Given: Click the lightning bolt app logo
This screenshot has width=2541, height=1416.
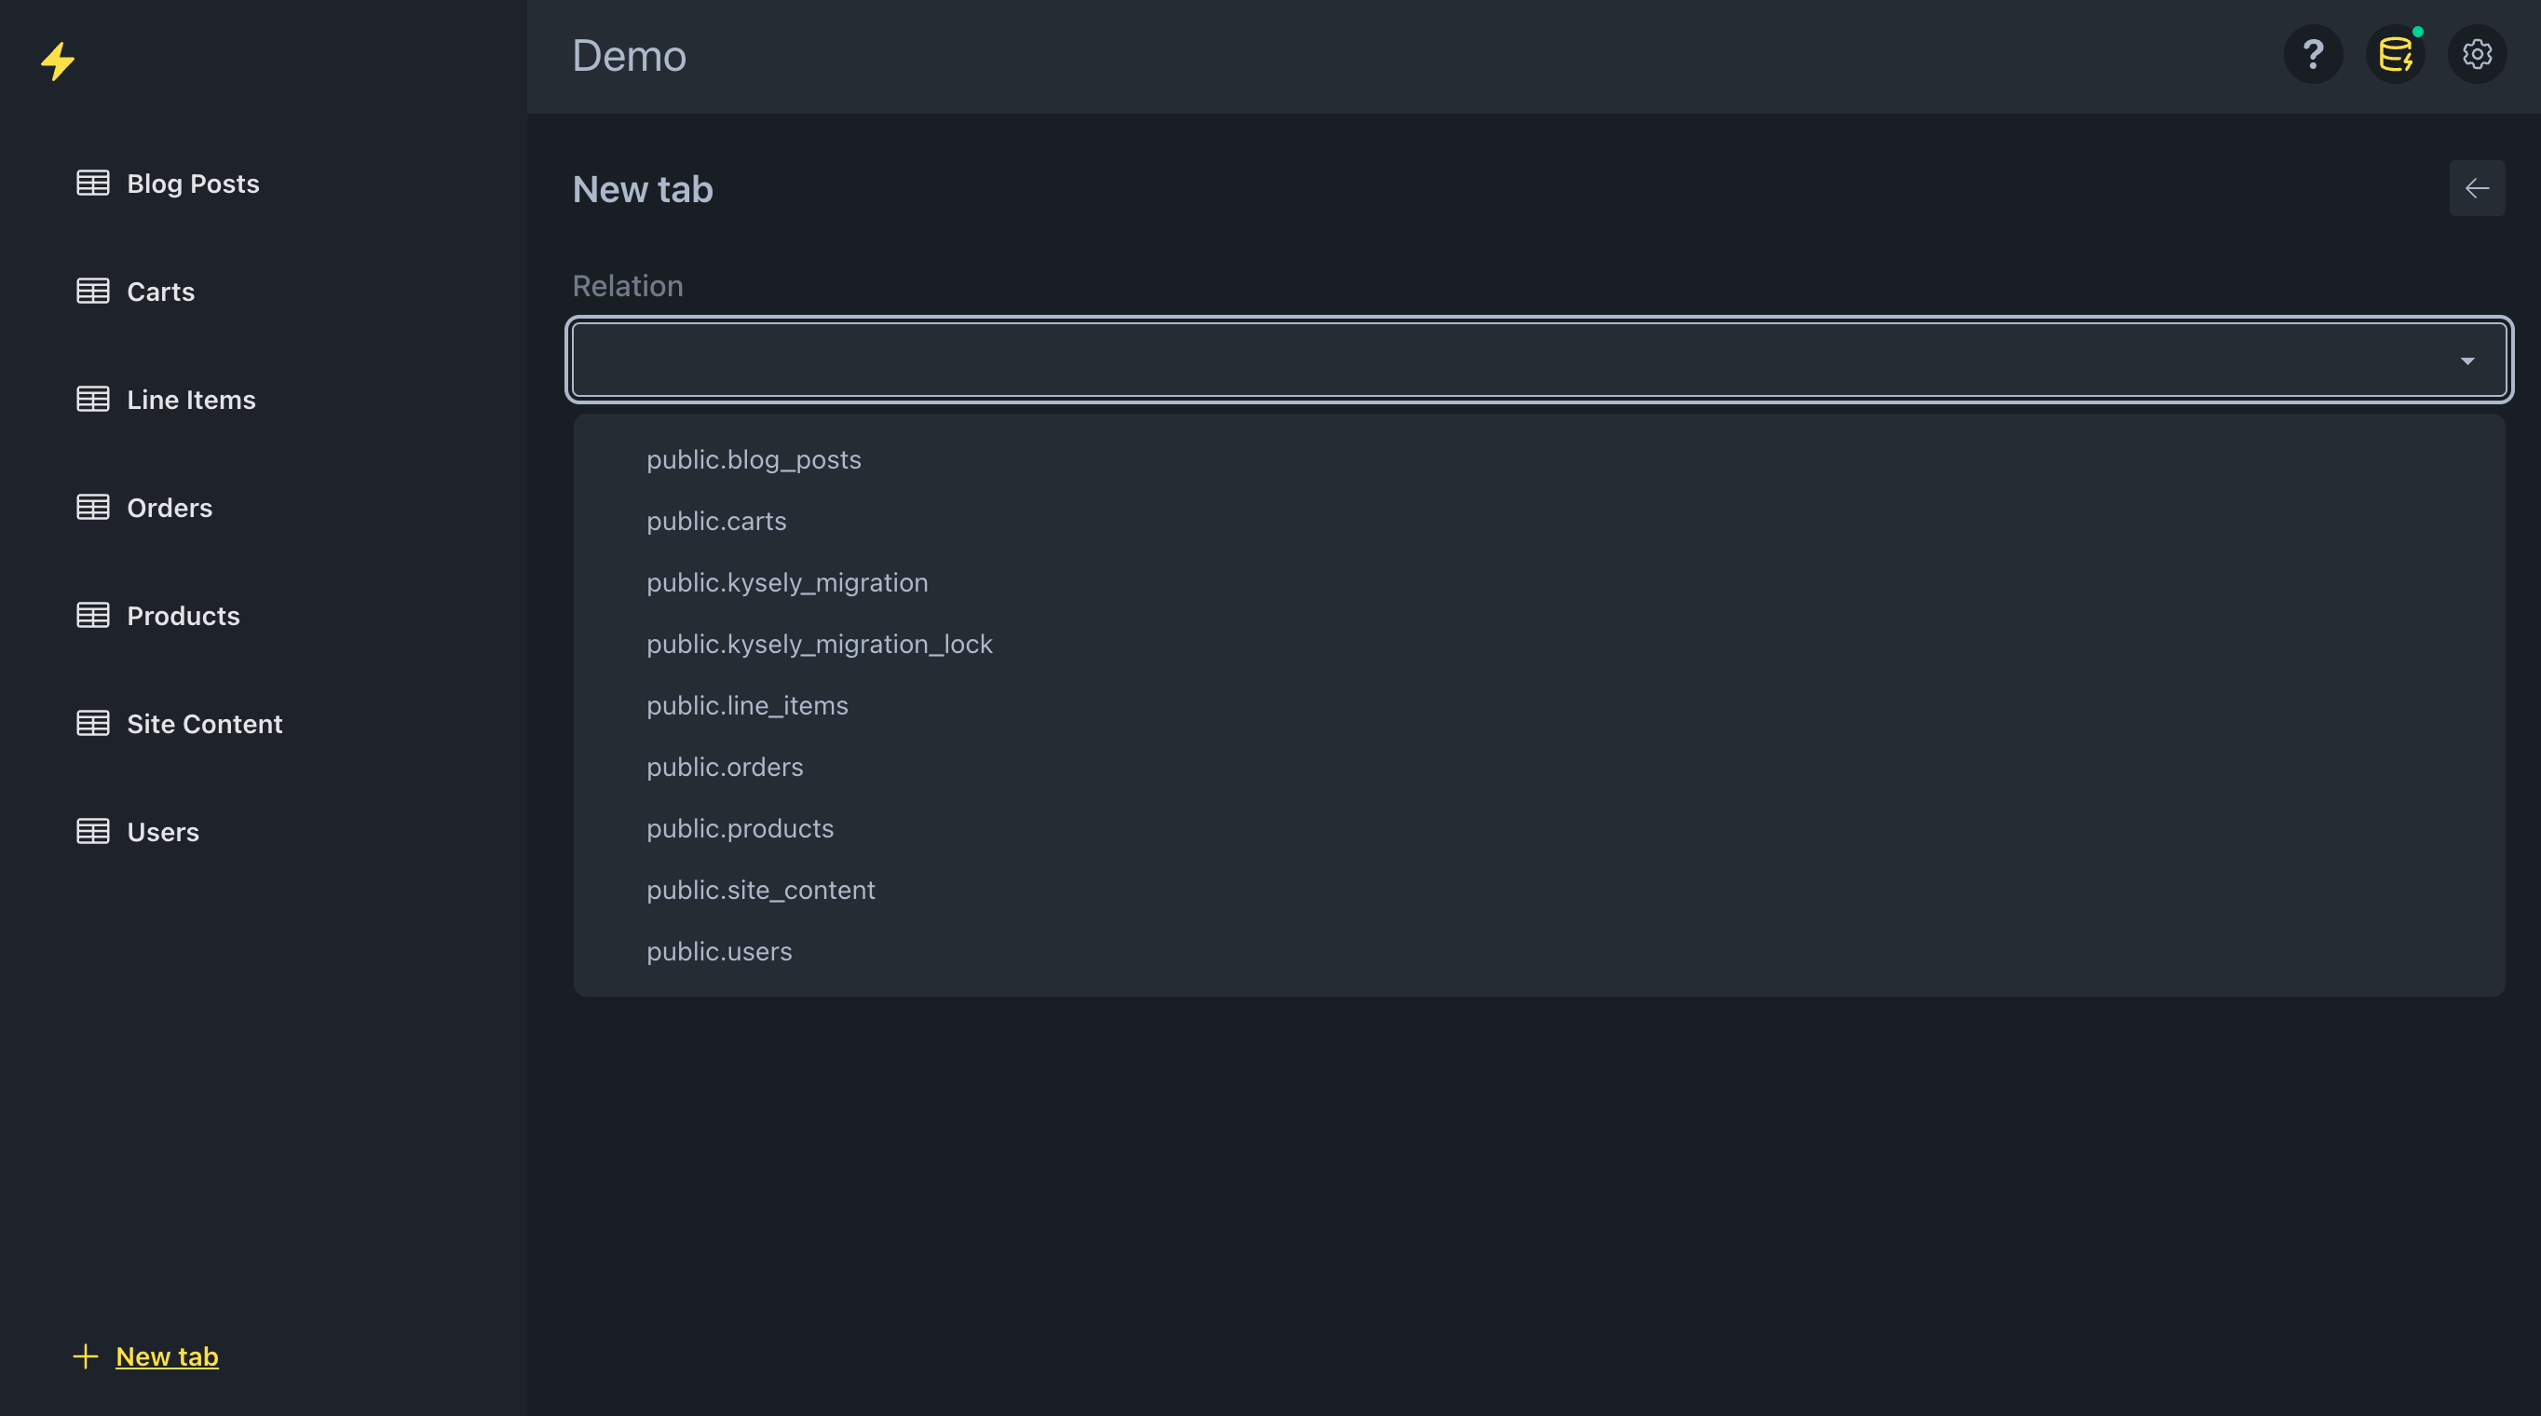Looking at the screenshot, I should [x=57, y=61].
